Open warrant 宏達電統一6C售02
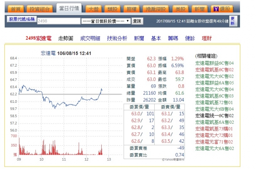The width and height of the screenshot is (256, 169). click(x=214, y=116)
